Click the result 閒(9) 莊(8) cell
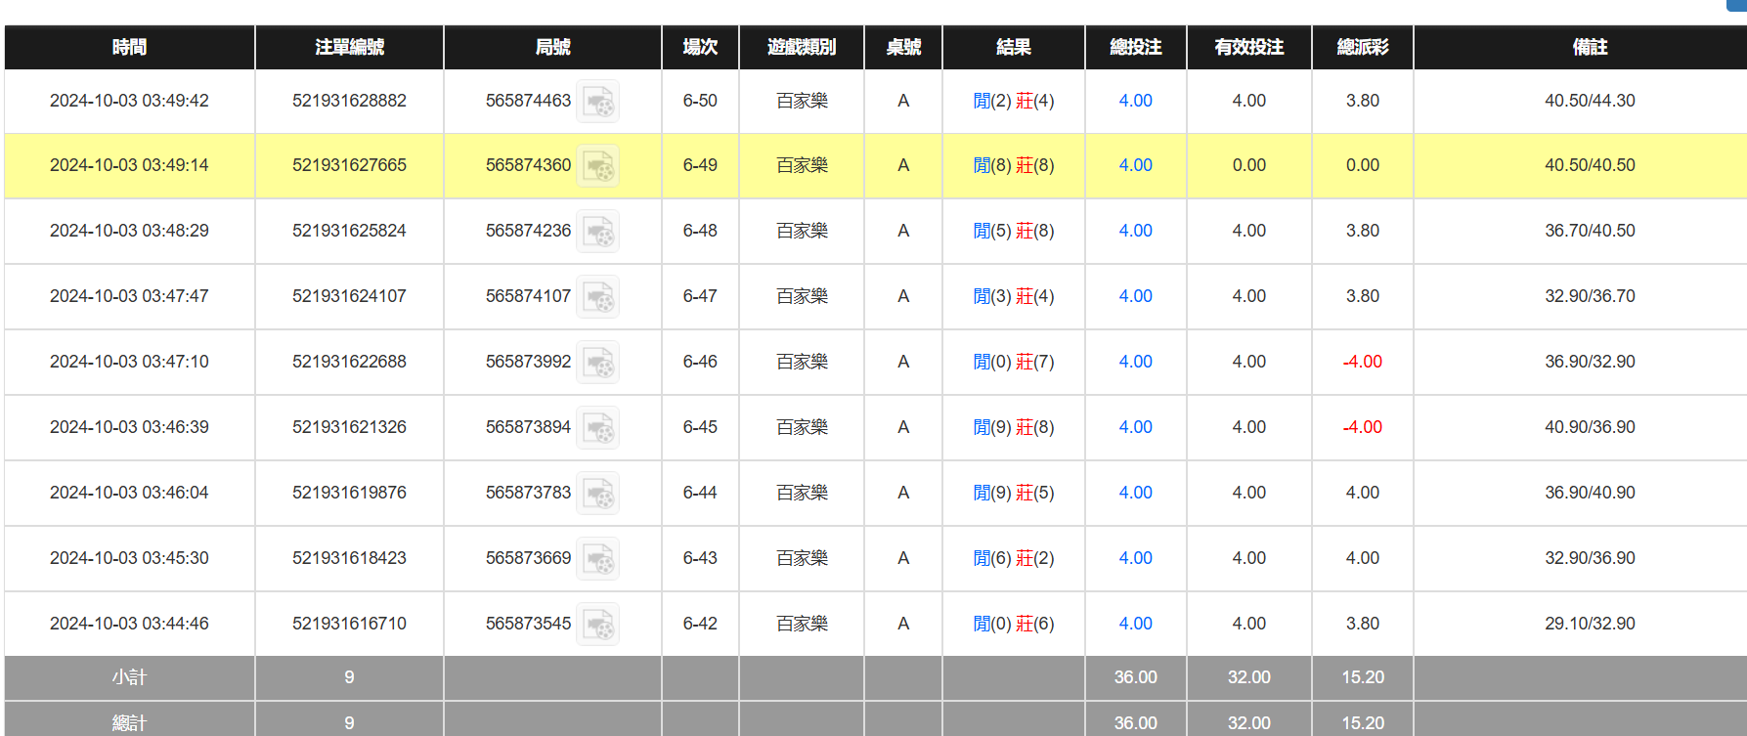Image resolution: width=1747 pixels, height=736 pixels. (1013, 427)
